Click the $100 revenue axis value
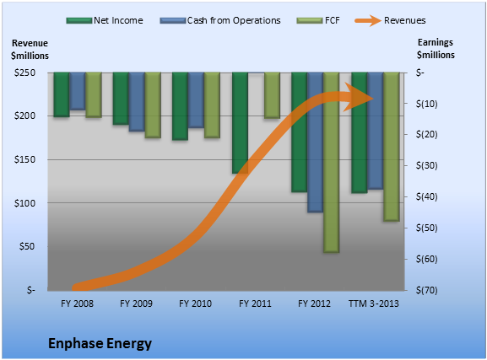This screenshot has width=487, height=360. (x=24, y=203)
